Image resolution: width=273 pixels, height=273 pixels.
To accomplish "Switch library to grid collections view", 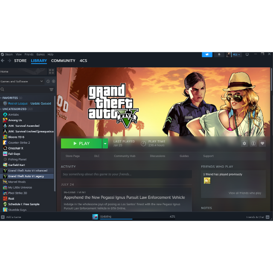I will pyautogui.click(x=51, y=71).
